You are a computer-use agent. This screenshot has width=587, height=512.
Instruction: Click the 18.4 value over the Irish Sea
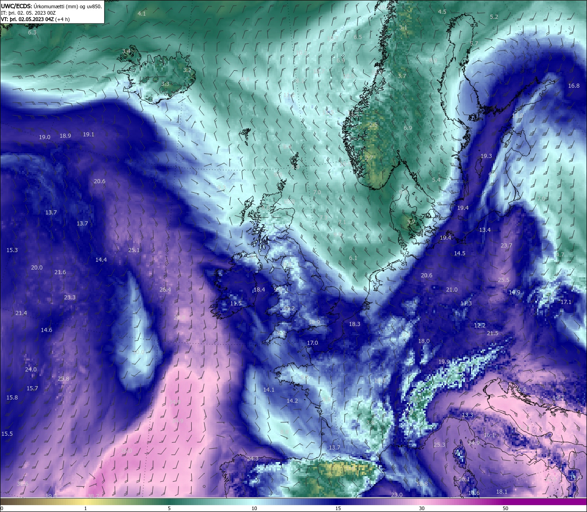259,290
